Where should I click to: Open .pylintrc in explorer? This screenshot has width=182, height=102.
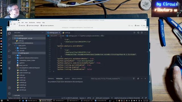pyautogui.click(x=22, y=63)
